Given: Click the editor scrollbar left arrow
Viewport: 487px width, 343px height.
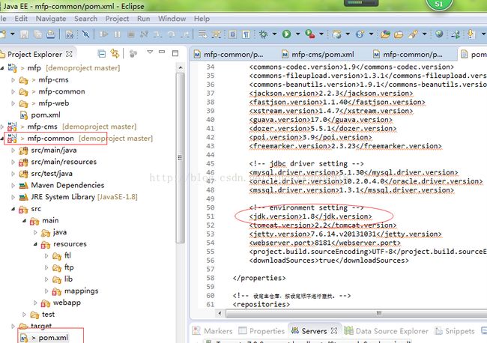Looking at the screenshot, I should [220, 313].
